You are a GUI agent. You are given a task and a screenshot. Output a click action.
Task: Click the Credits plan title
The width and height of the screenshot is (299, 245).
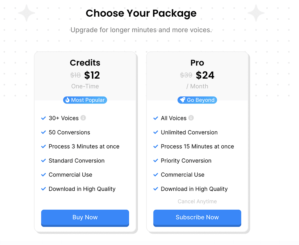pyautogui.click(x=85, y=63)
